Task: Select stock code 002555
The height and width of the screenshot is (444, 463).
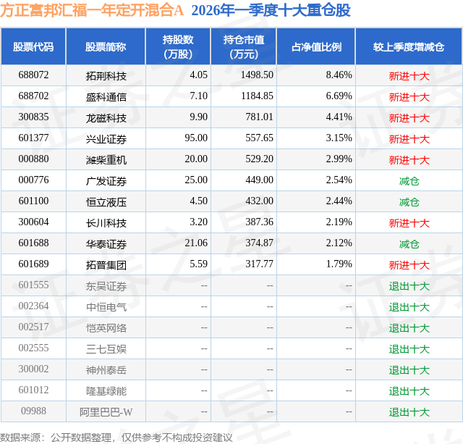Action: coord(33,348)
